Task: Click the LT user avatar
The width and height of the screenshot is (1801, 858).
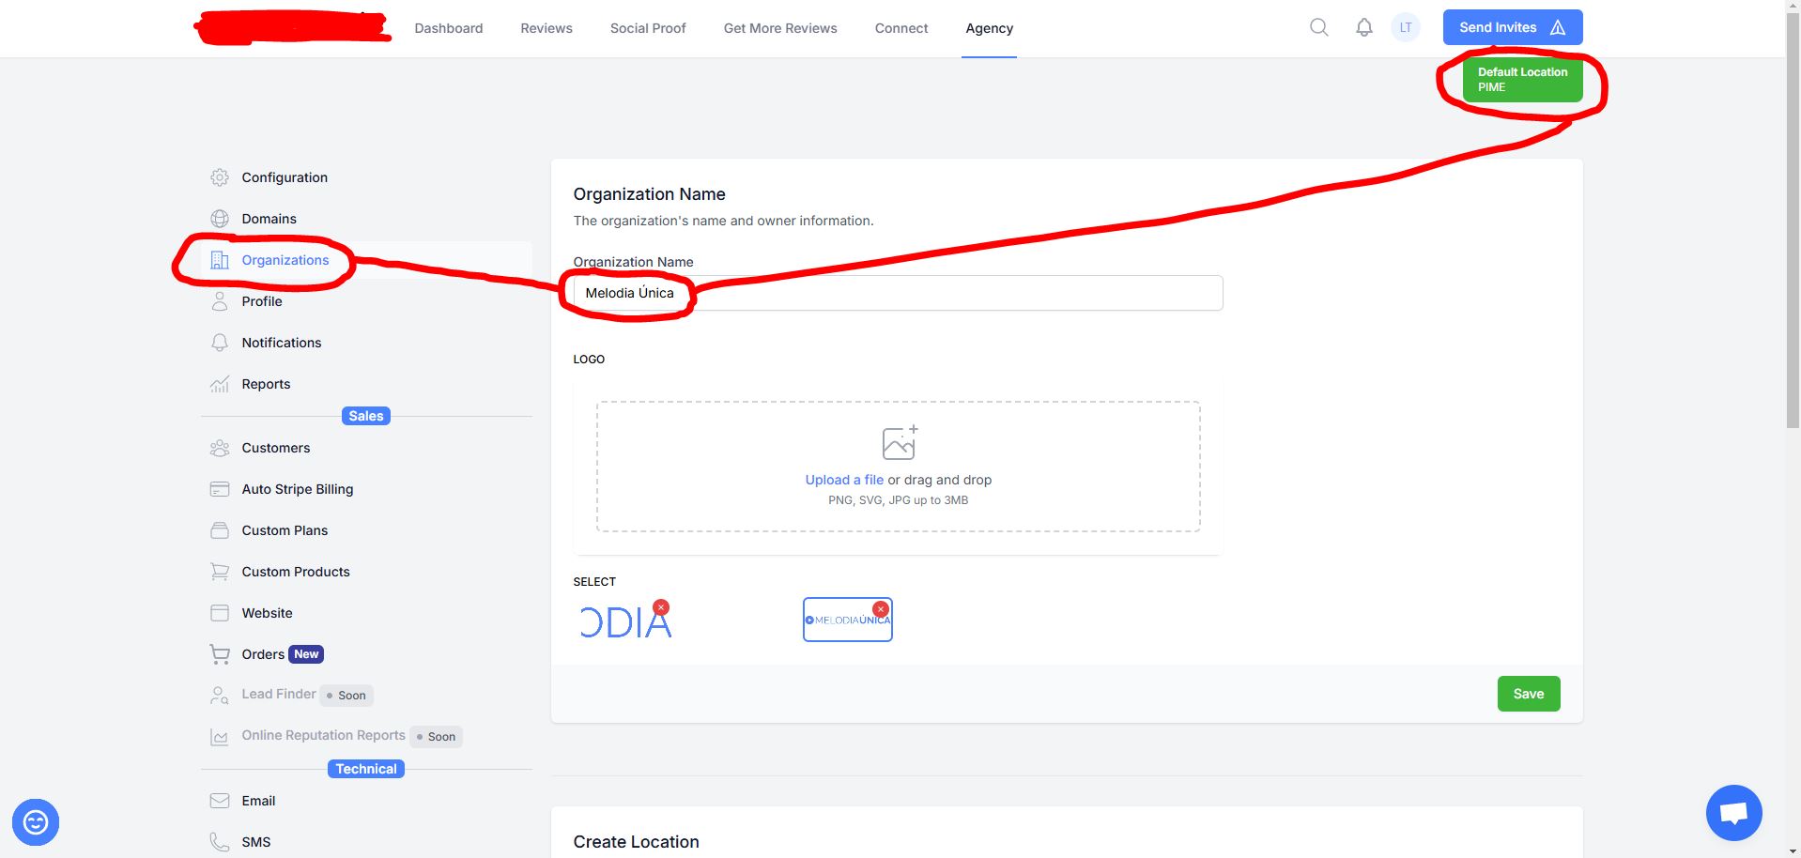Action: (x=1405, y=27)
